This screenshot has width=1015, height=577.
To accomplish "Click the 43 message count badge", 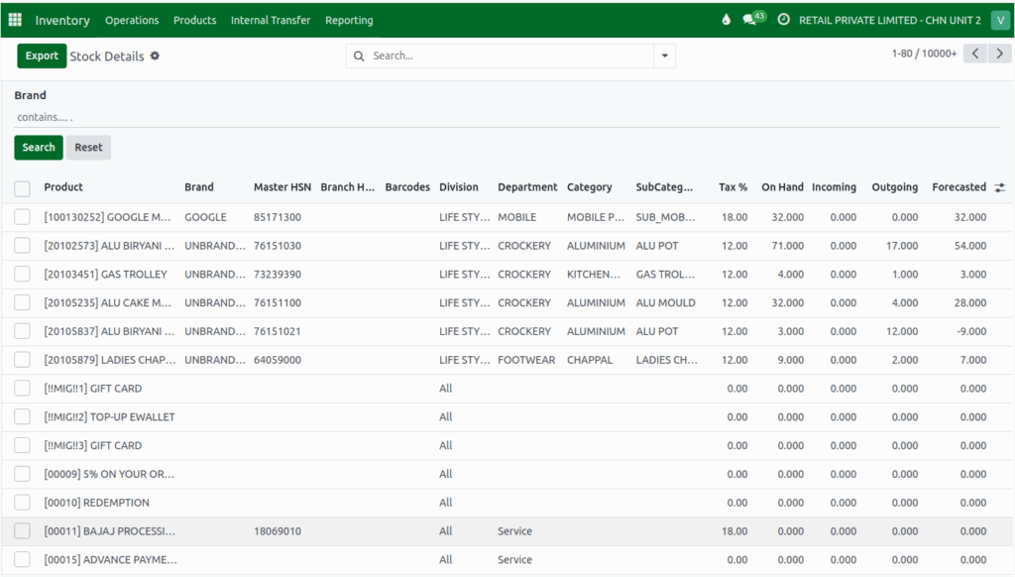I will tap(758, 12).
